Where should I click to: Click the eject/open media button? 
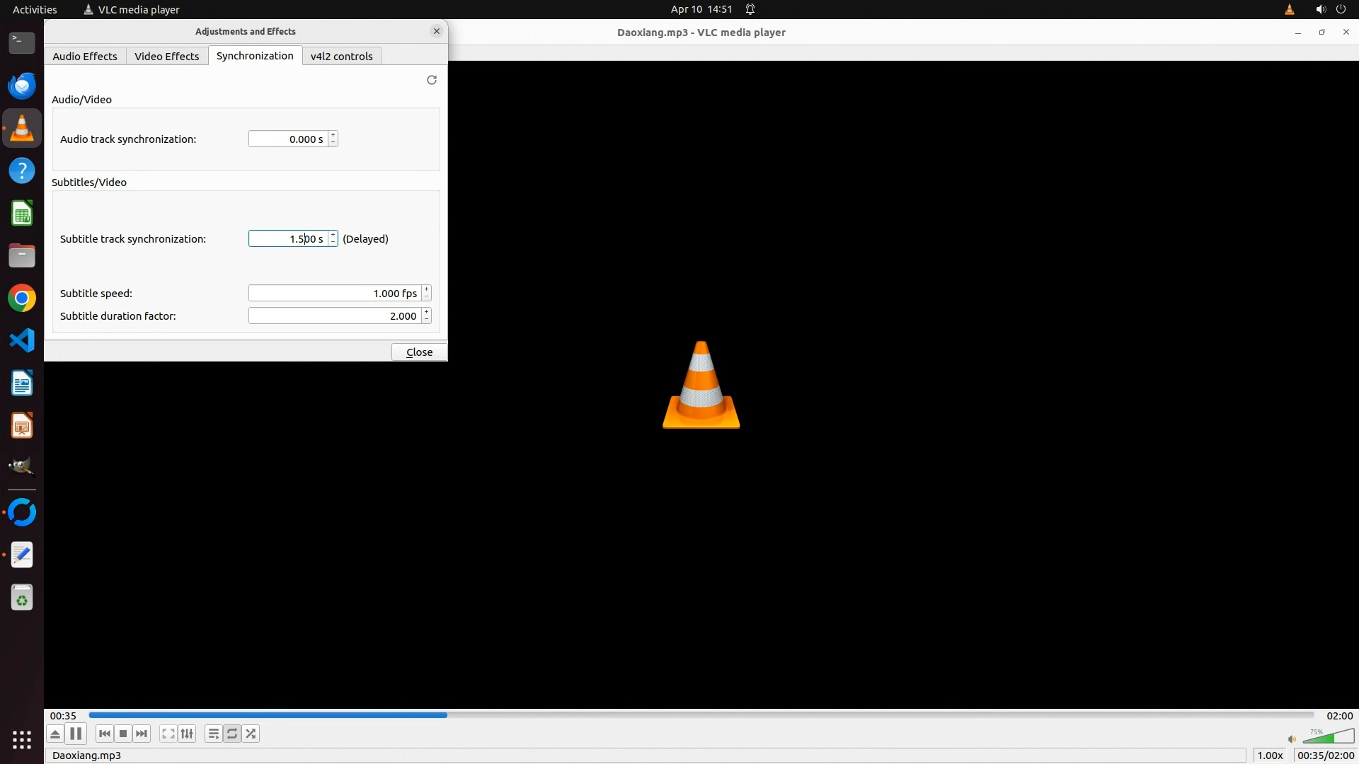[x=55, y=734]
